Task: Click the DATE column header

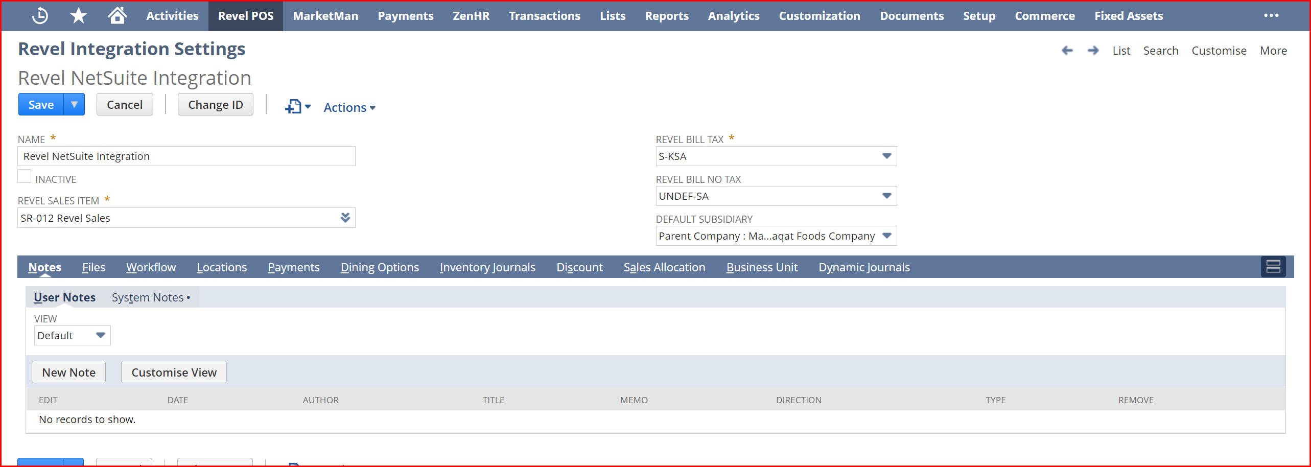Action: point(178,400)
